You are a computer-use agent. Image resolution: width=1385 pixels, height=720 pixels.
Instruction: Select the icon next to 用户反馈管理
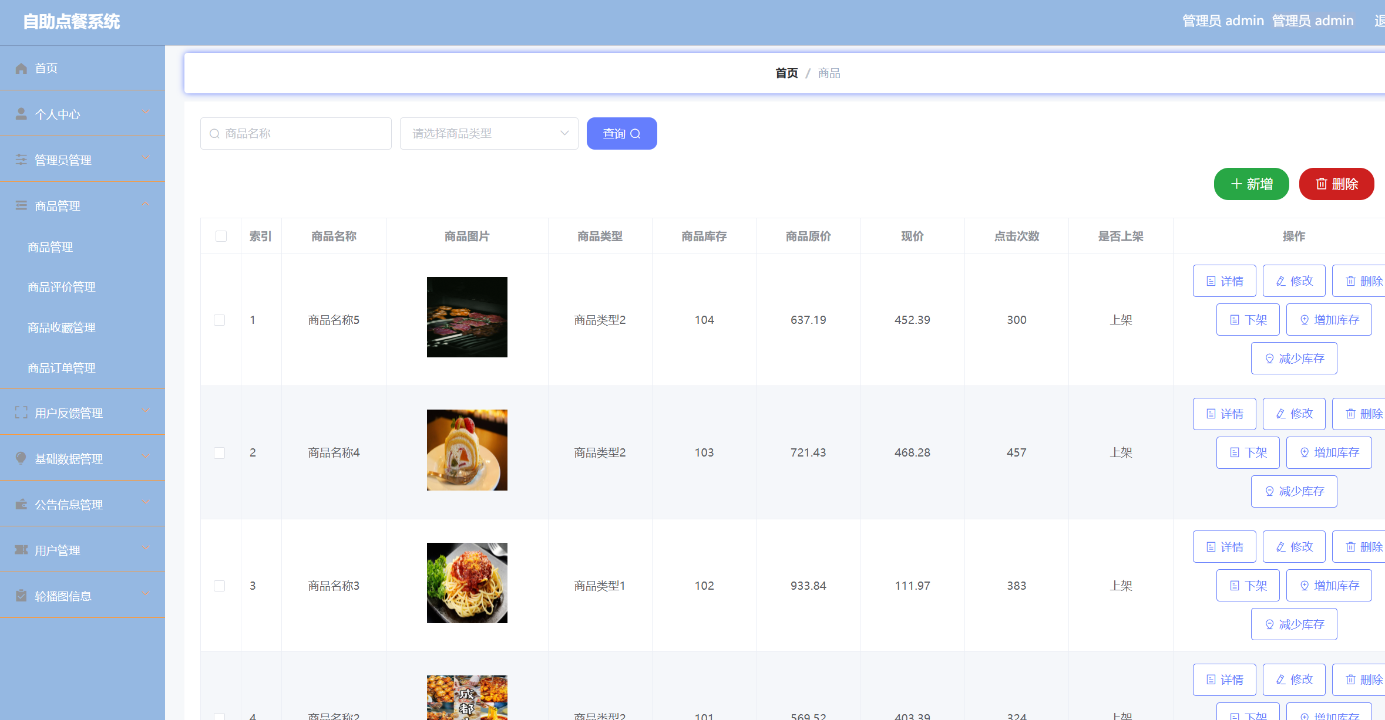tap(21, 413)
